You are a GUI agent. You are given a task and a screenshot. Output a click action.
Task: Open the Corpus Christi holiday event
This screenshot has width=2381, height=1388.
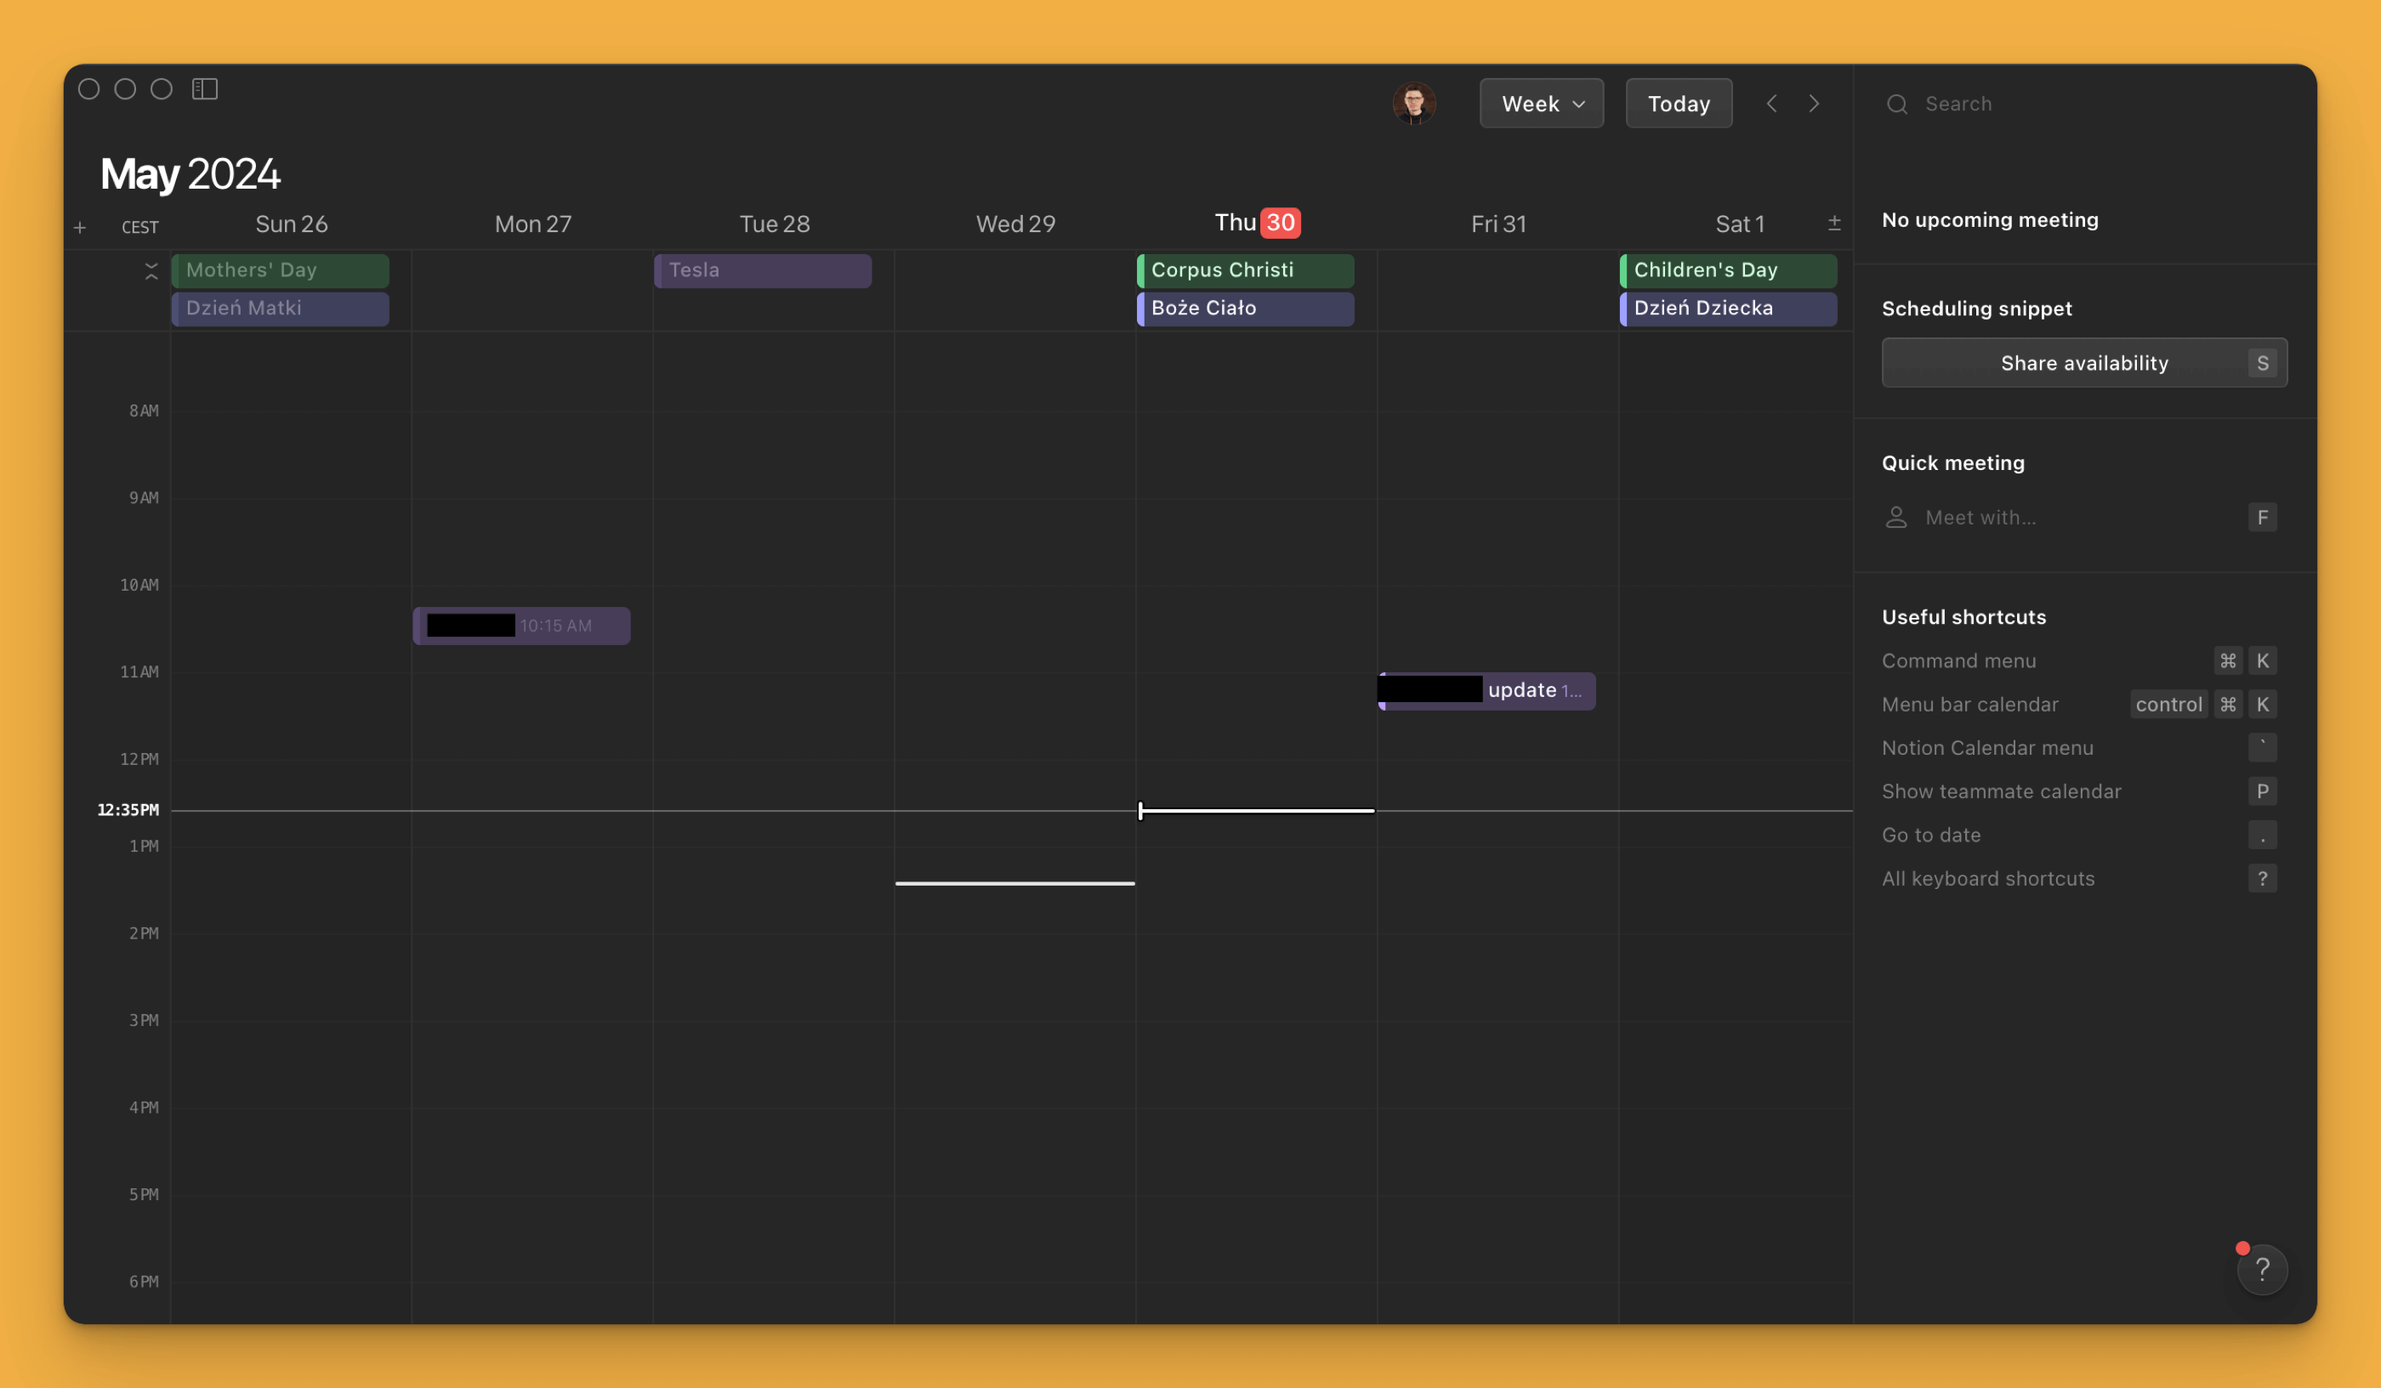(1245, 270)
